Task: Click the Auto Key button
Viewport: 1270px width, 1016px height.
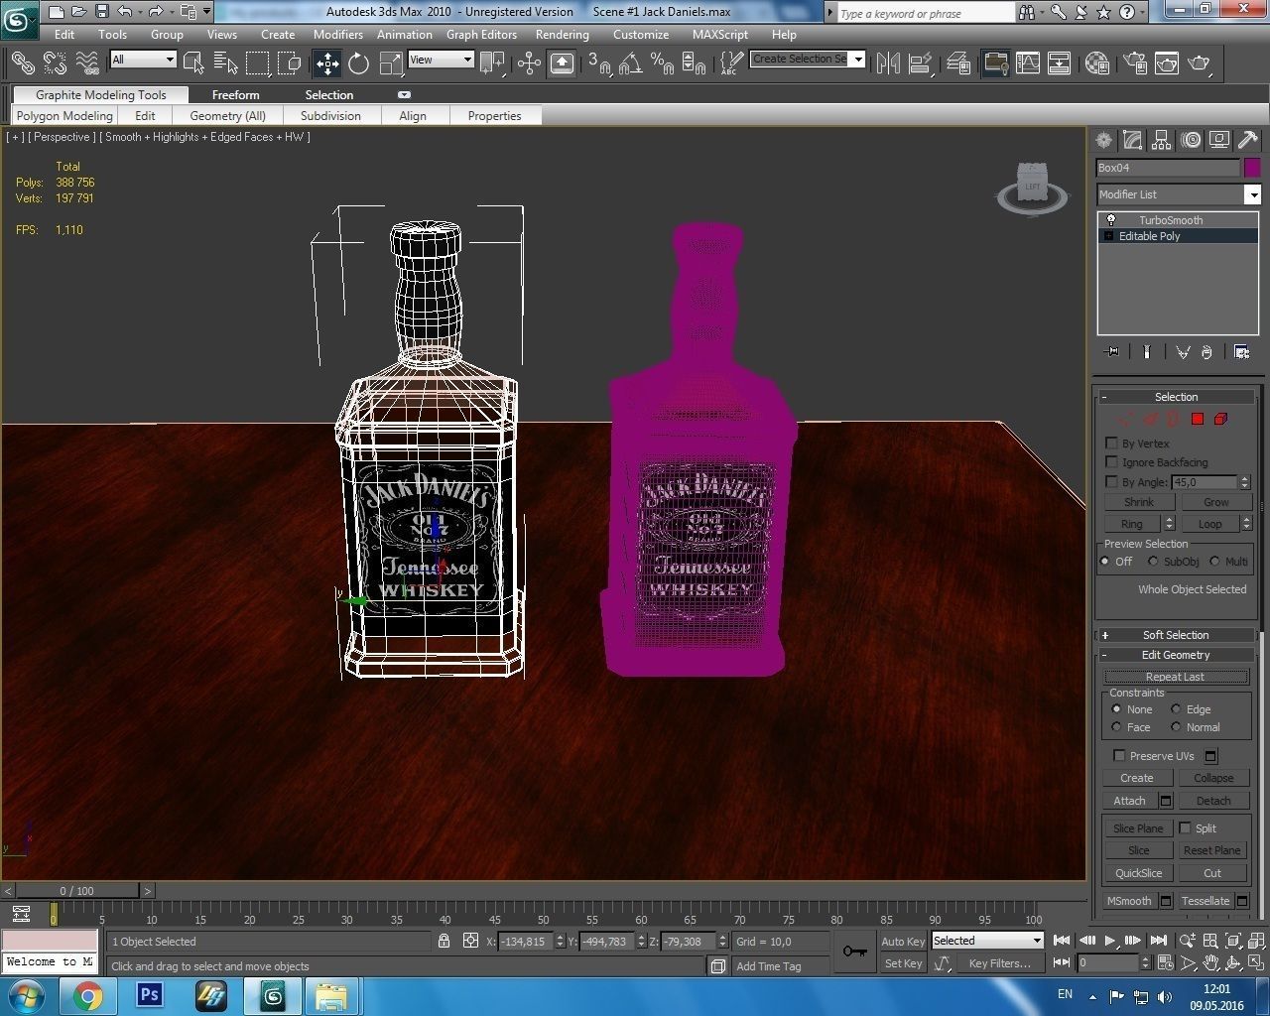Action: [903, 941]
